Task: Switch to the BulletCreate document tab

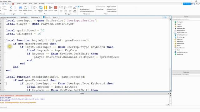Action: [35, 17]
